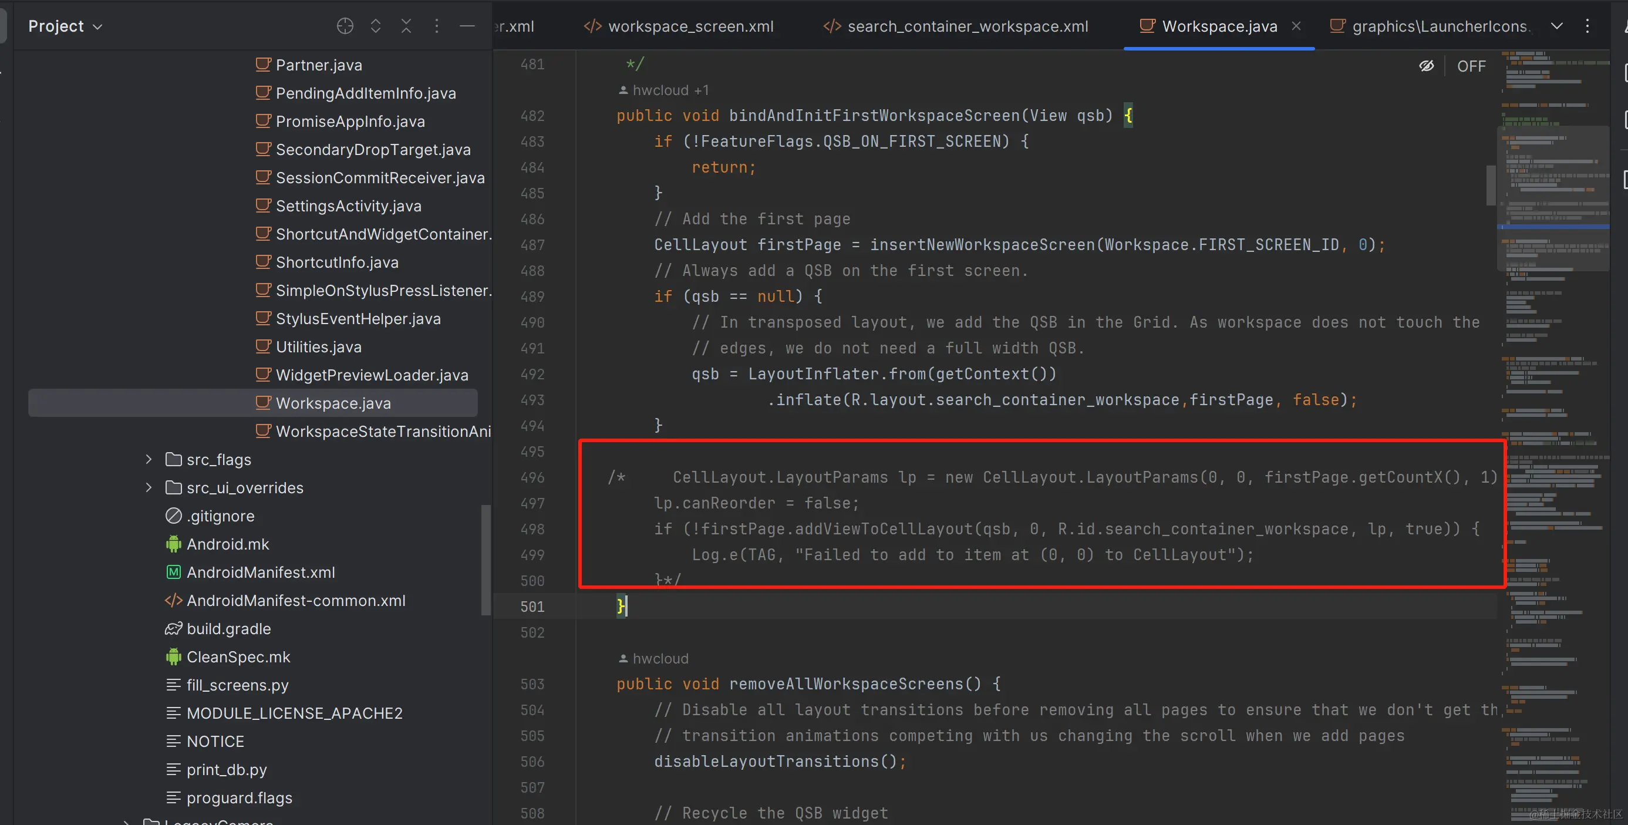This screenshot has width=1628, height=825.
Task: Click the OFF highlighting indicator
Action: (1471, 66)
